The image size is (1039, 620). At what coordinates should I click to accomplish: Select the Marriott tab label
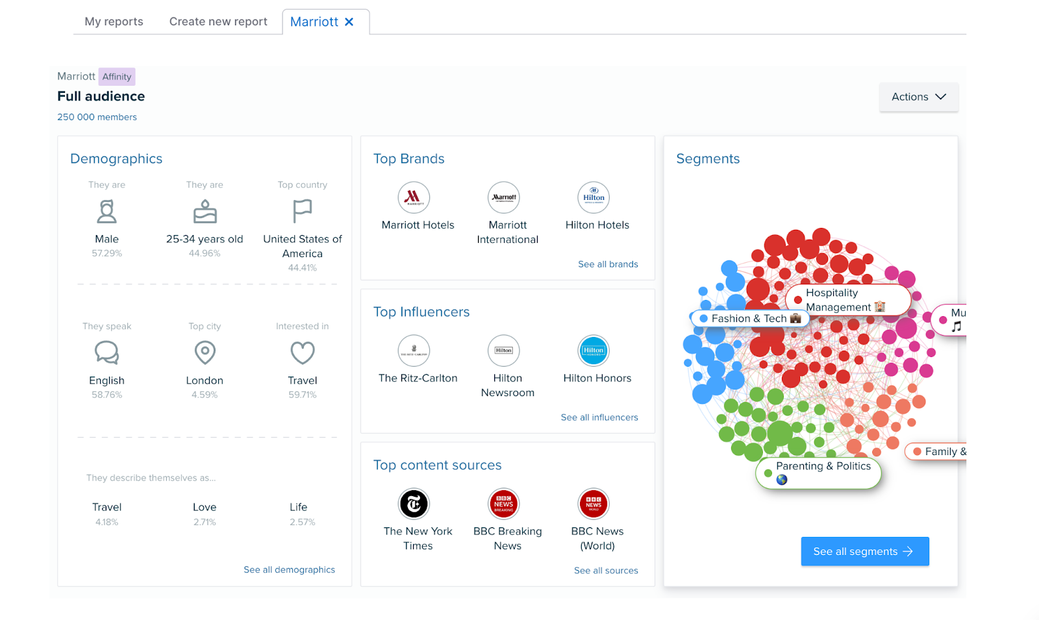[x=314, y=21]
